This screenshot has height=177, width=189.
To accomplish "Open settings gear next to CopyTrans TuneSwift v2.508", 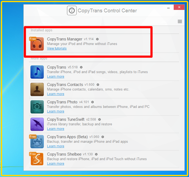I will (x=99, y=119).
